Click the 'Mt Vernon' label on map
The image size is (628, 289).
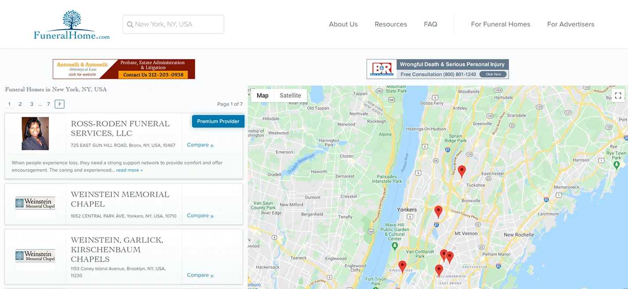(x=465, y=233)
